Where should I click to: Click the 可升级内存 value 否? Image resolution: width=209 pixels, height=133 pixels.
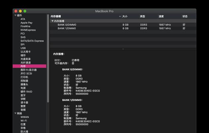pyautogui.click(x=73, y=63)
